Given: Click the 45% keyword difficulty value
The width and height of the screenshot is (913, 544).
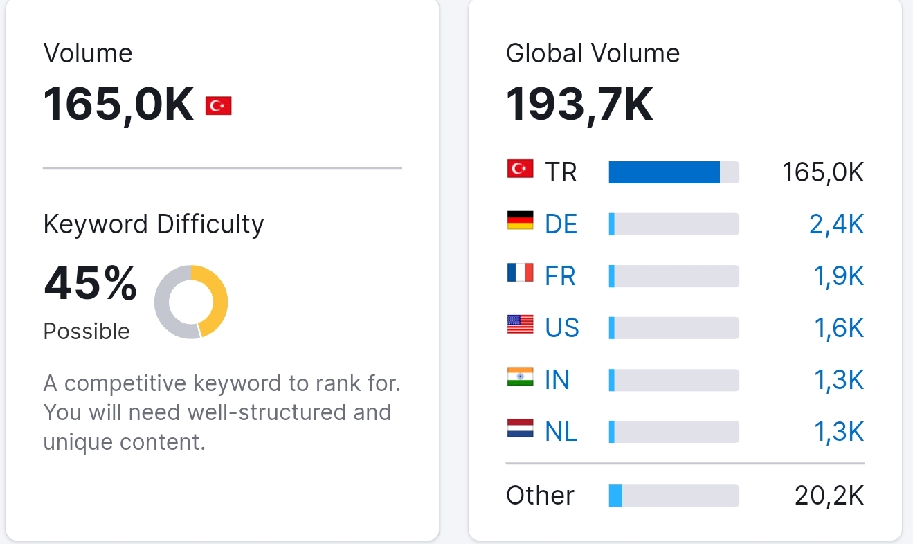Looking at the screenshot, I should tap(90, 284).
